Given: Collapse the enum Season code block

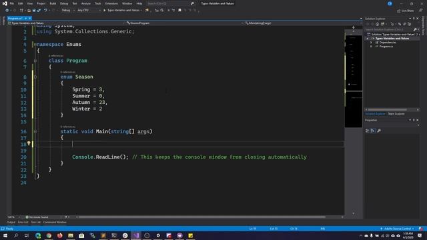Looking at the screenshot, I should point(35,77).
